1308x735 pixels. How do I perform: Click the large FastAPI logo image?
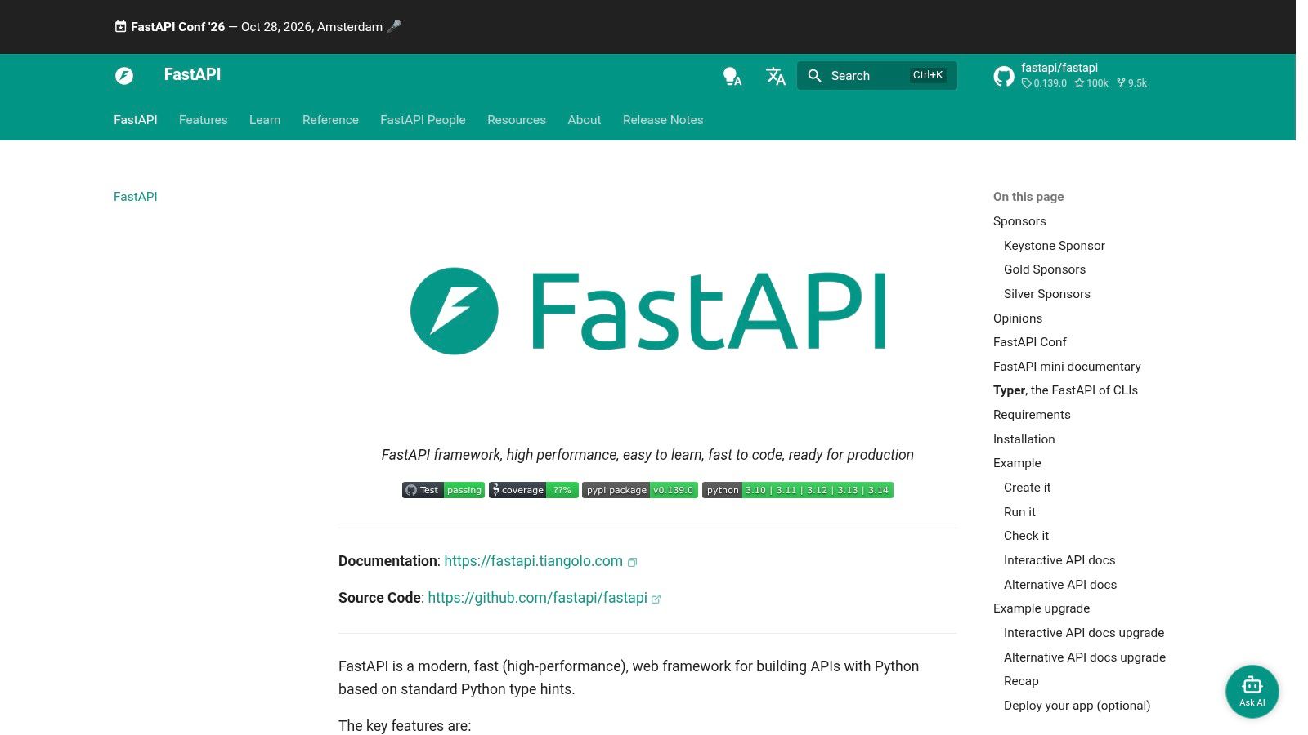[x=647, y=311]
